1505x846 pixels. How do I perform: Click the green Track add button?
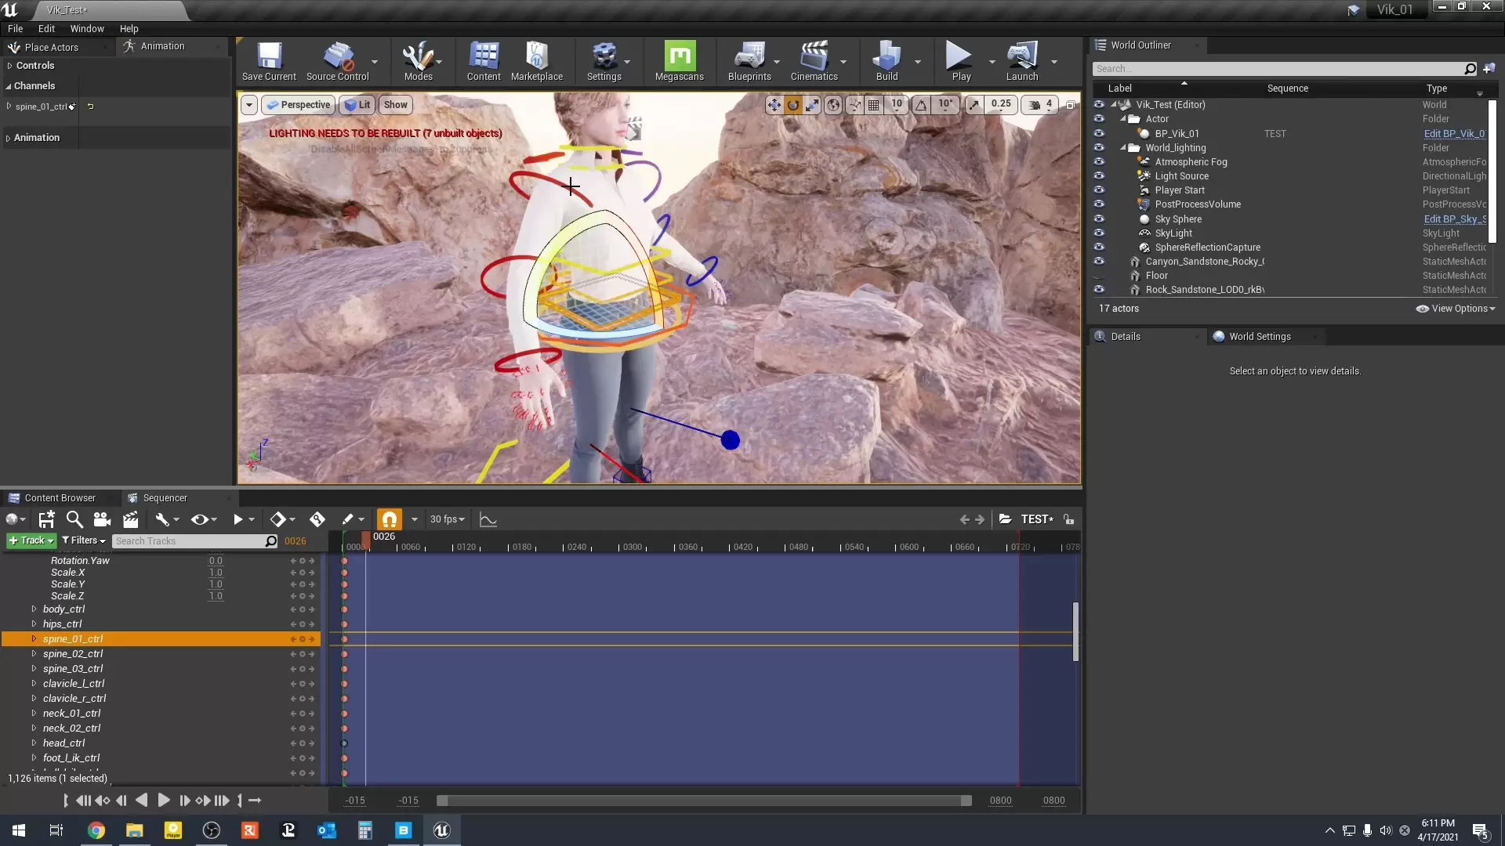click(x=31, y=540)
